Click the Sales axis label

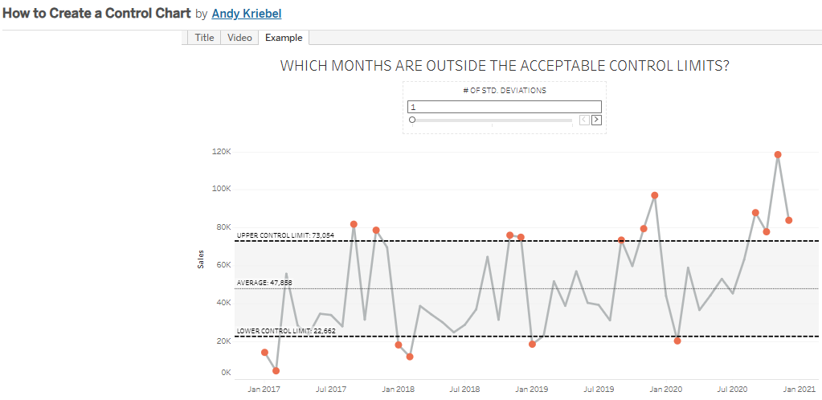point(201,259)
